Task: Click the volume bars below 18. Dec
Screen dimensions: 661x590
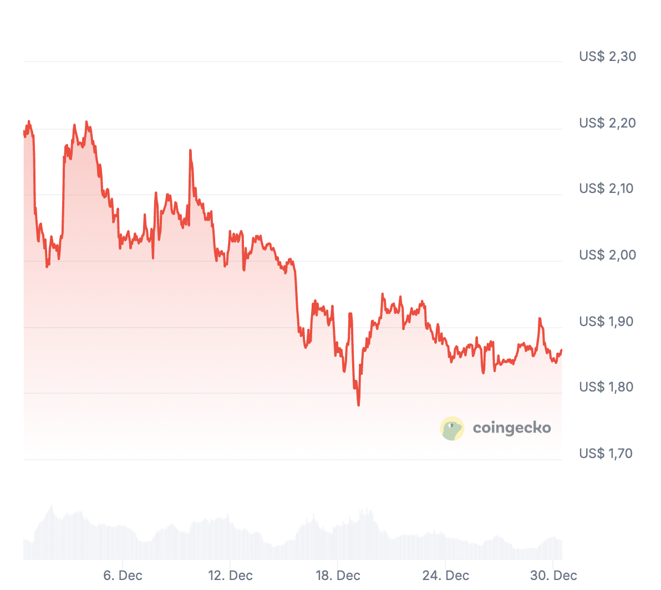Action: [x=338, y=541]
